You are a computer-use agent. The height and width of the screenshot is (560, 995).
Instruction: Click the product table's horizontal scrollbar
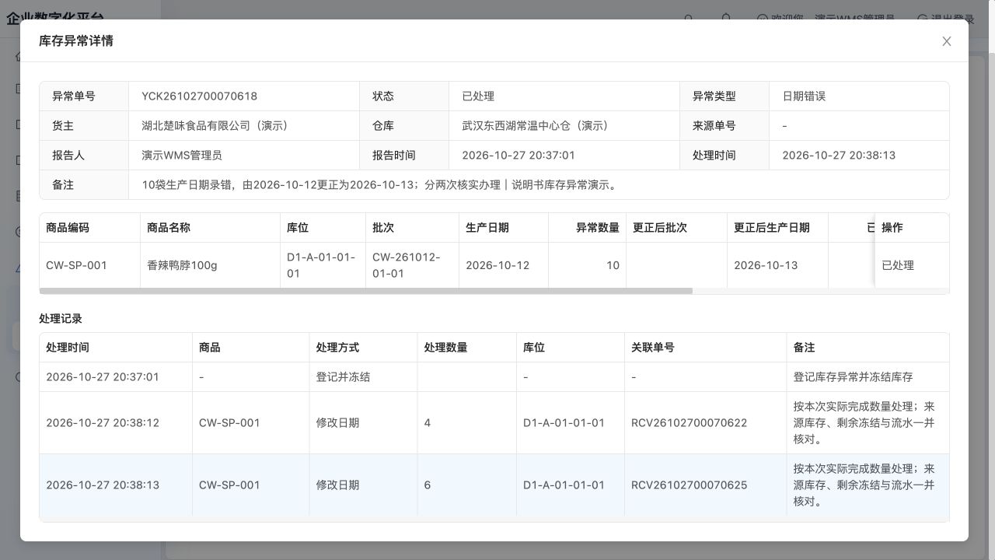[365, 291]
